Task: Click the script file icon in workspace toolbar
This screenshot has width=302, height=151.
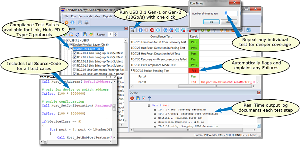Action: pyautogui.click(x=71, y=35)
